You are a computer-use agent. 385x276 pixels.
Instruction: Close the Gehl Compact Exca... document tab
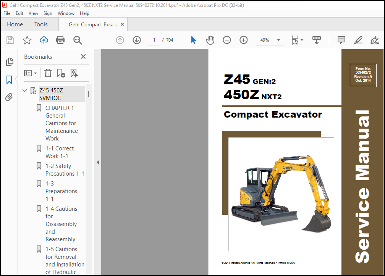[x=122, y=24]
